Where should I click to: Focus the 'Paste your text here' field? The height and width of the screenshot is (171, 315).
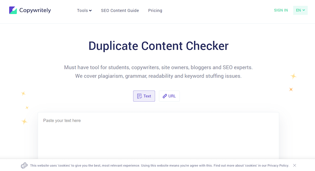click(158, 136)
